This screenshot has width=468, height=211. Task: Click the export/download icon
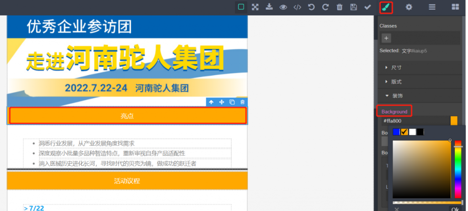pyautogui.click(x=269, y=7)
